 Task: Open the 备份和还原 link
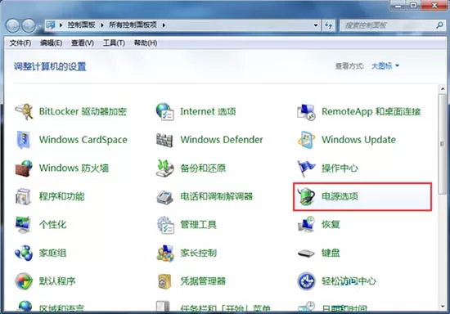point(203,168)
